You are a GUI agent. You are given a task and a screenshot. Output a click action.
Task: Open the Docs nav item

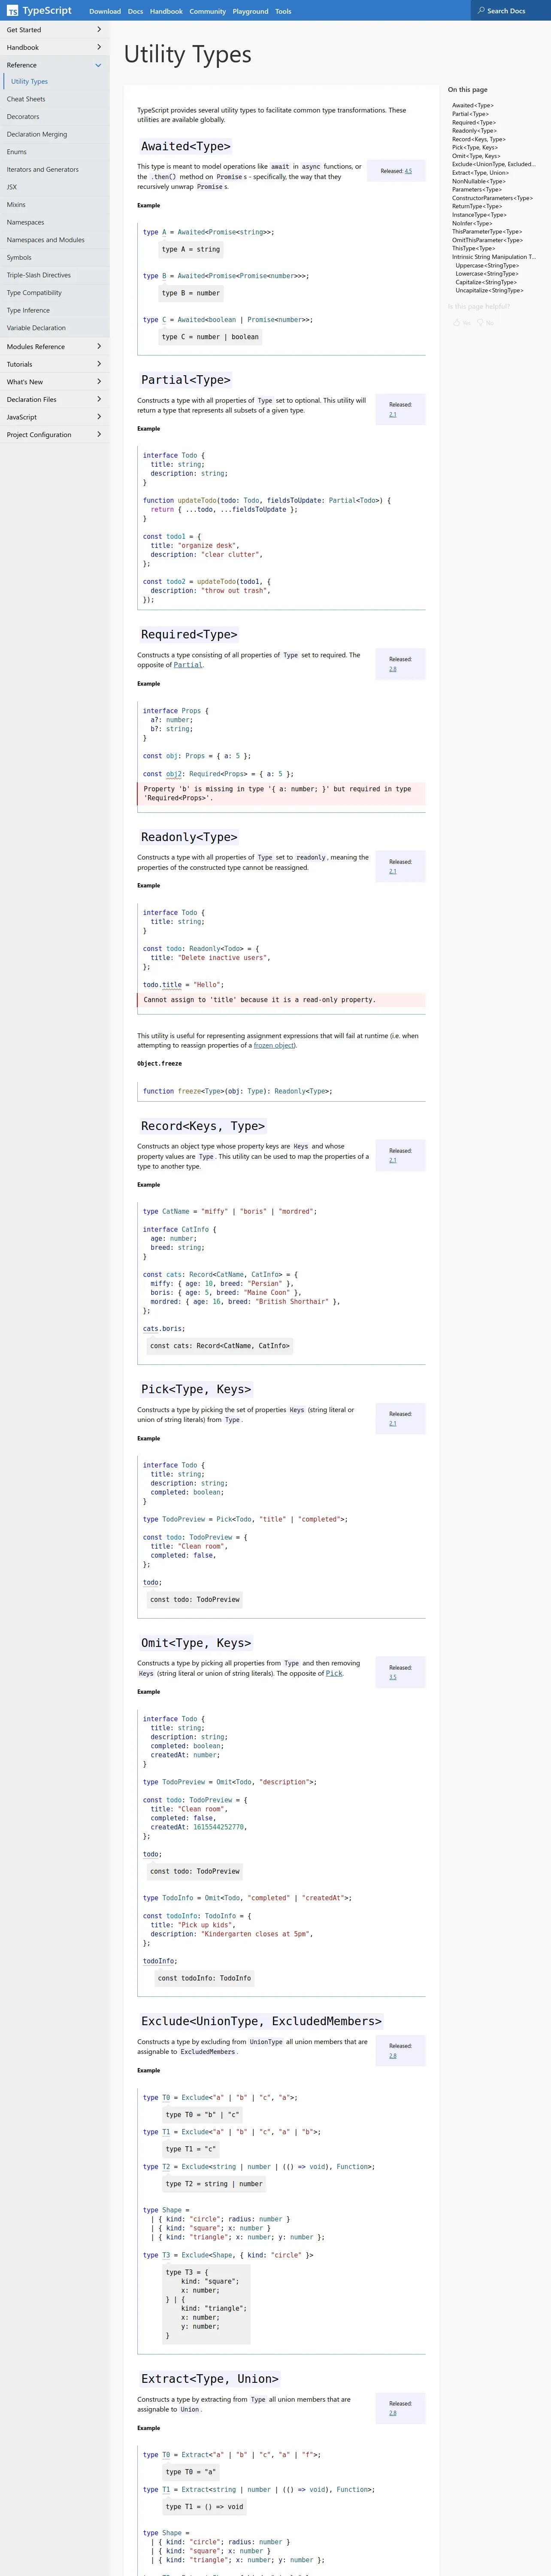tap(135, 11)
